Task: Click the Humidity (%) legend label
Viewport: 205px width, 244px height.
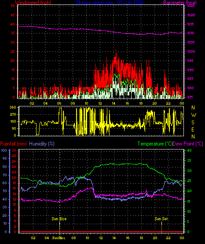Action: tap(42, 144)
